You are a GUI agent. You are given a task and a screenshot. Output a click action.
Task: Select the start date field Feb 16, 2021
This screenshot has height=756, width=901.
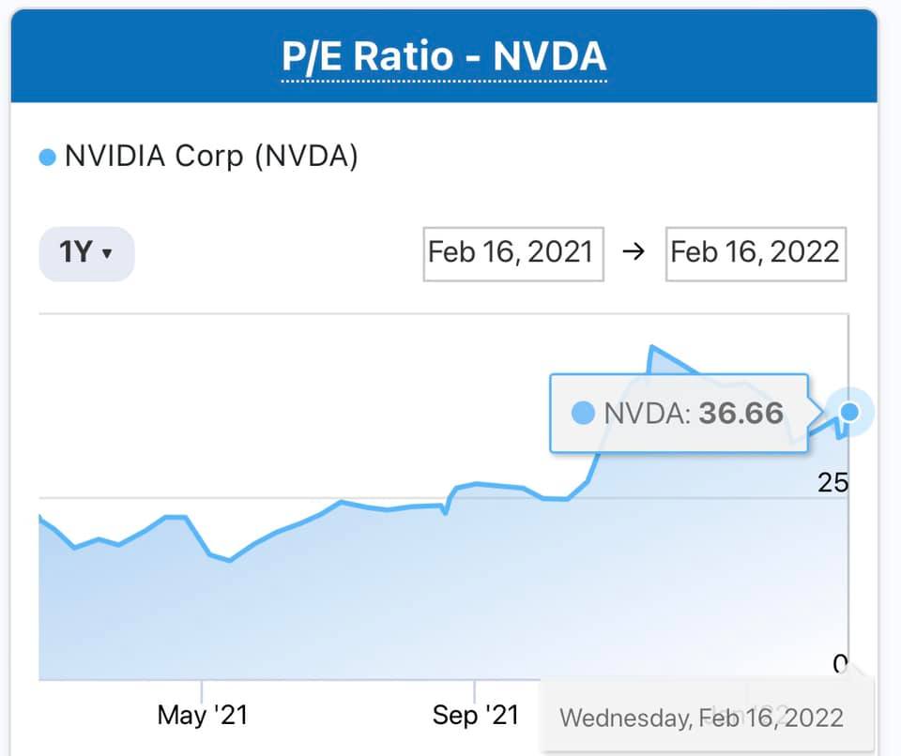(x=512, y=253)
